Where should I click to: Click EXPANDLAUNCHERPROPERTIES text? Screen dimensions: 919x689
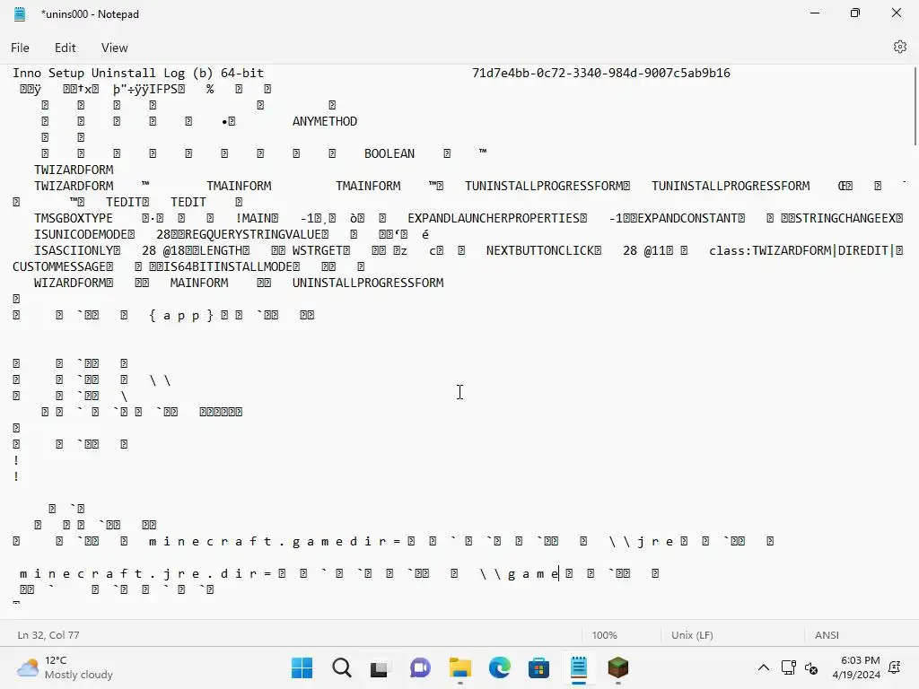coord(494,218)
